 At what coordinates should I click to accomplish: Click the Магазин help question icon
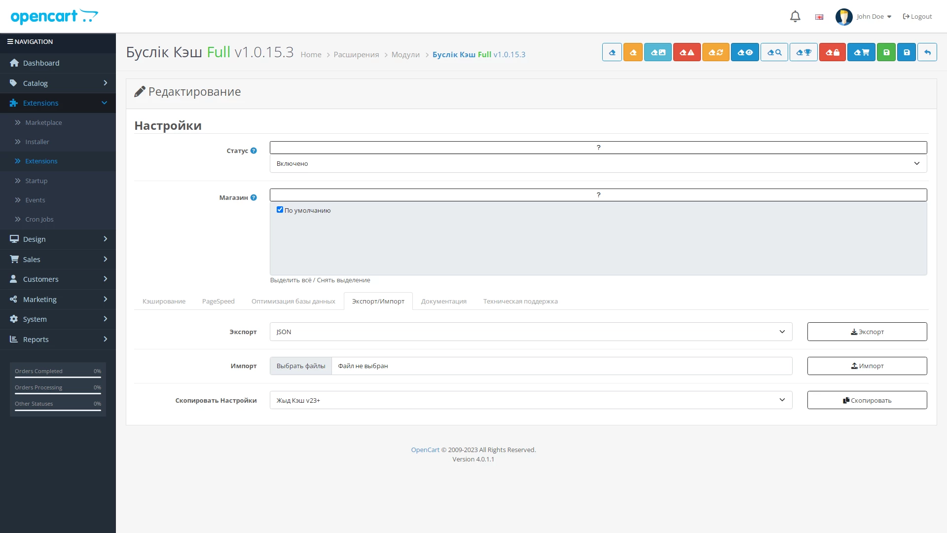(x=254, y=197)
